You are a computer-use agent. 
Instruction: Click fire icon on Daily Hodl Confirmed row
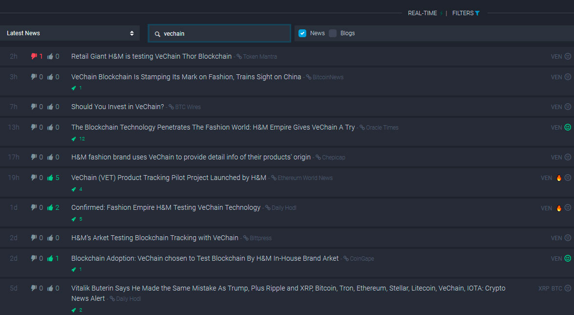point(559,208)
